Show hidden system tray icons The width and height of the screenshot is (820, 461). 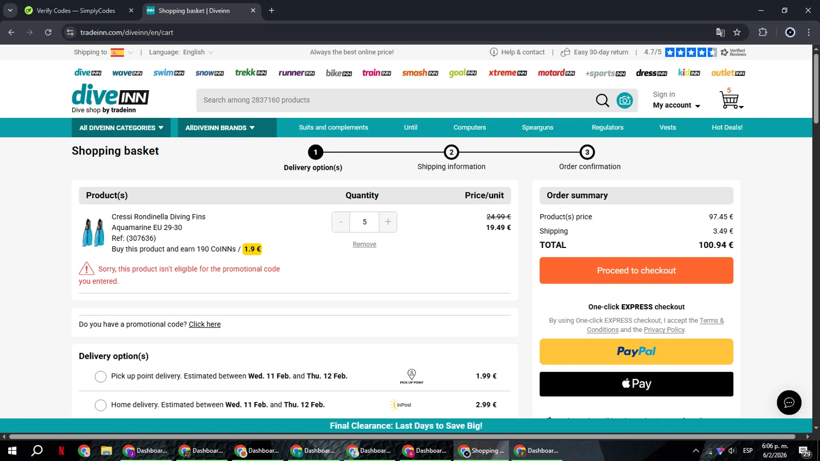(695, 451)
